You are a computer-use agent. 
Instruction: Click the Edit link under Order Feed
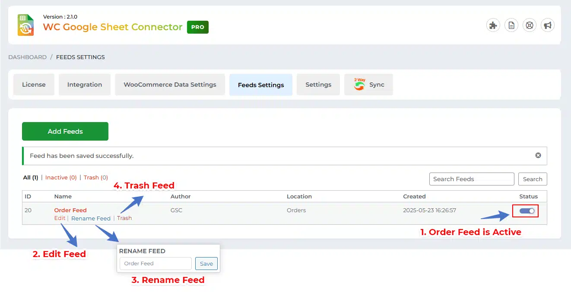tap(60, 218)
